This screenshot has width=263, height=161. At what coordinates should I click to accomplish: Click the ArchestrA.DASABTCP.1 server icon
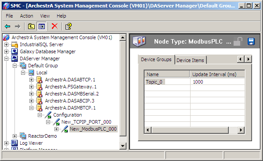40,80
